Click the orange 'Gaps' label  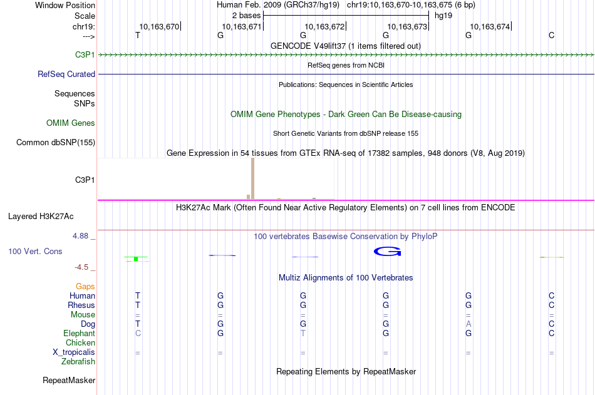click(x=85, y=287)
